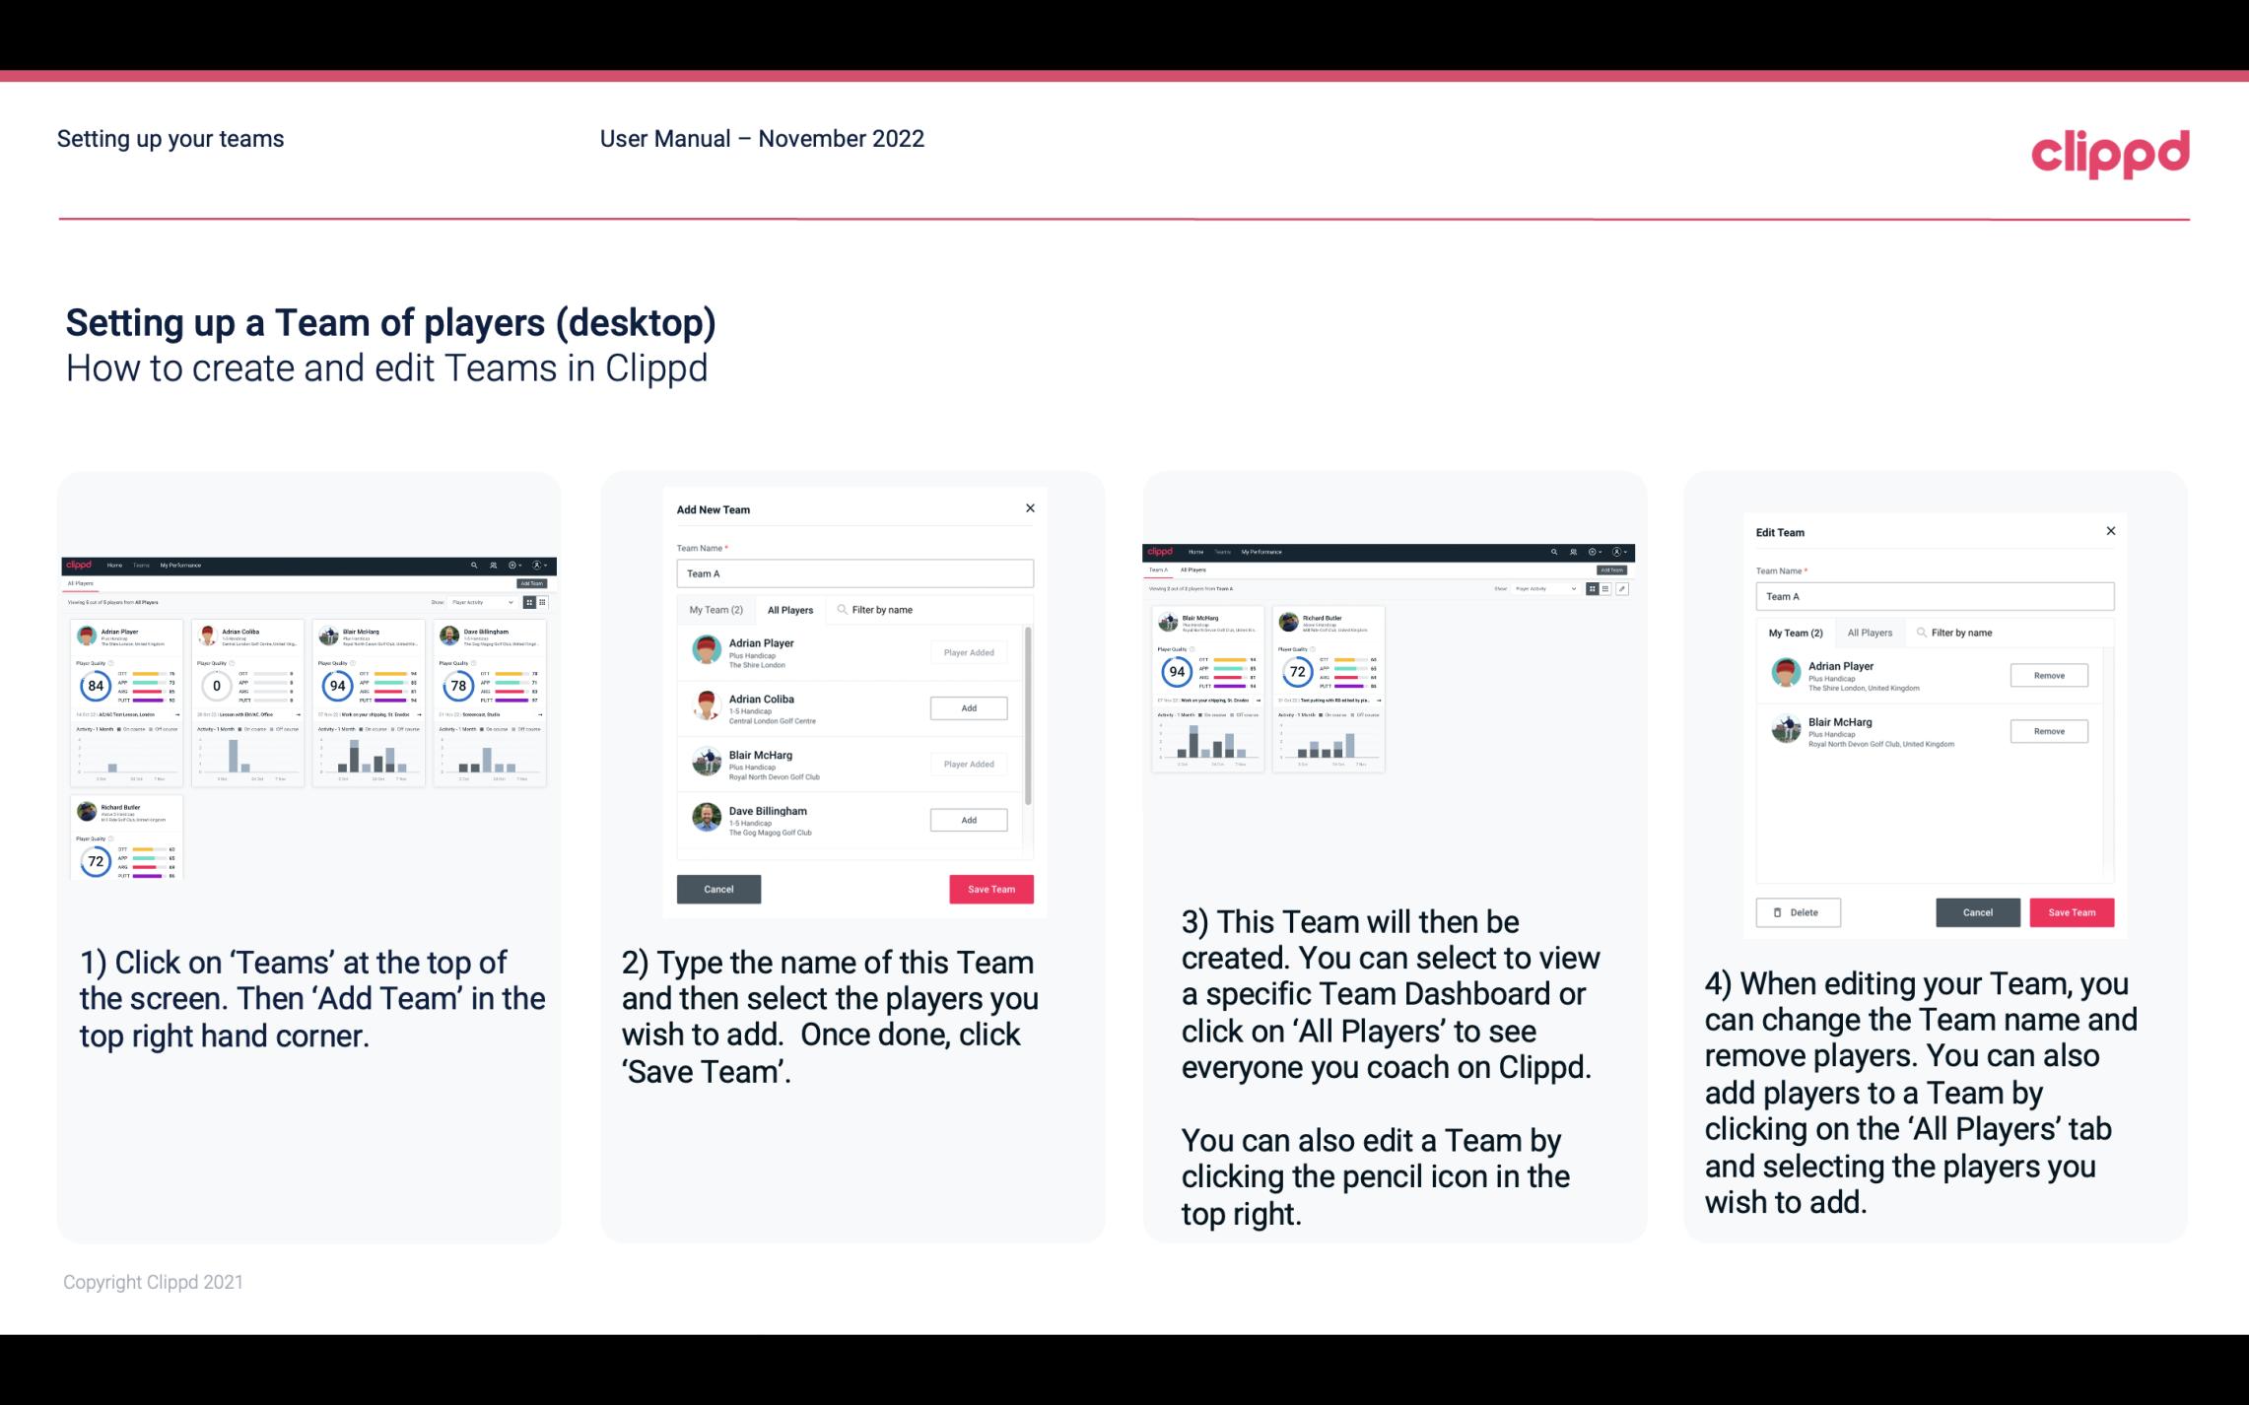Click the close X on Edit Team dialog
Image resolution: width=2249 pixels, height=1405 pixels.
[2110, 531]
